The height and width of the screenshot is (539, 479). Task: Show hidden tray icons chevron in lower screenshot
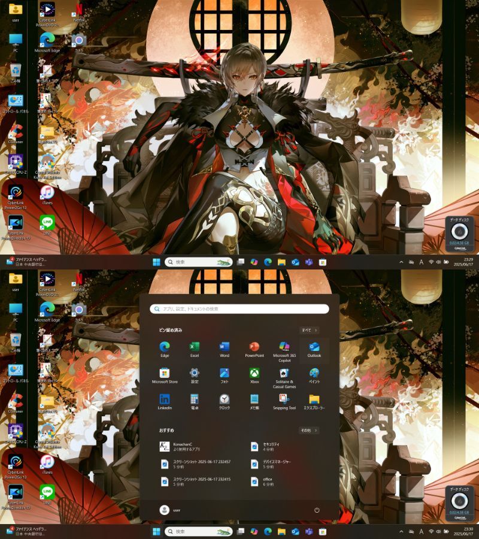coord(401,532)
